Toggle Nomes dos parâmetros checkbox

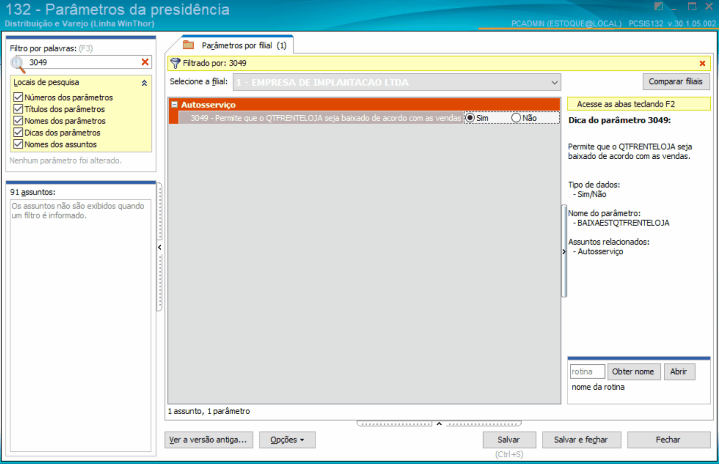(18, 121)
